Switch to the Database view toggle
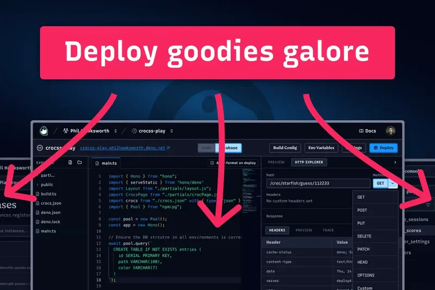Screen dimensions: 435x290 pos(228,148)
